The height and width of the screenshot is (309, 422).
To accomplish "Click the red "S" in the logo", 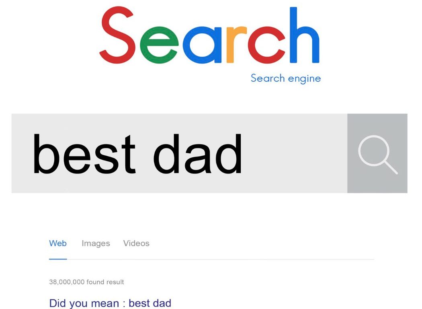I will point(117,37).
